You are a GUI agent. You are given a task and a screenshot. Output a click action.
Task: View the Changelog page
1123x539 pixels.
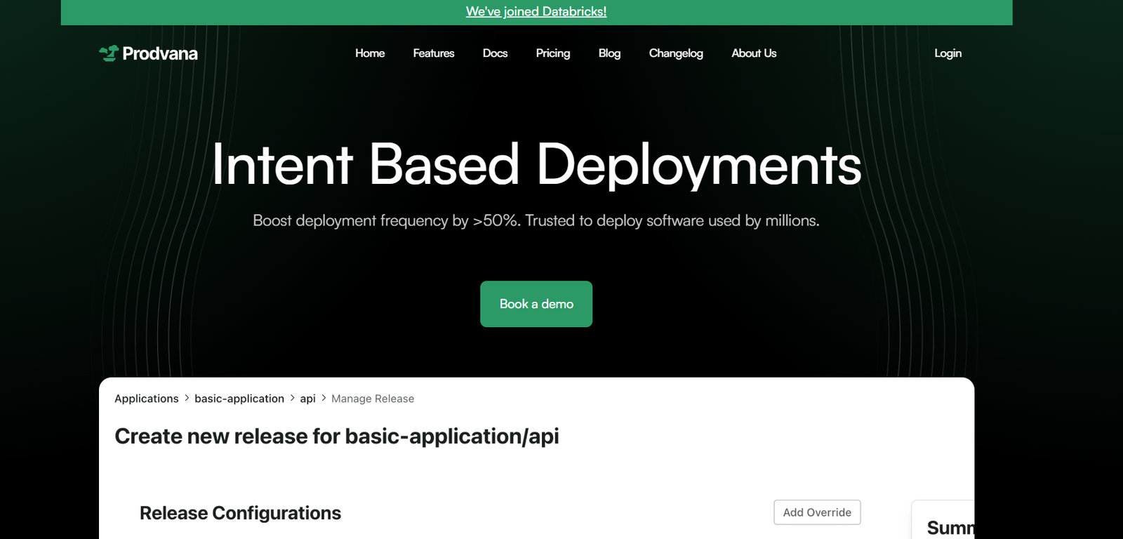pos(675,53)
